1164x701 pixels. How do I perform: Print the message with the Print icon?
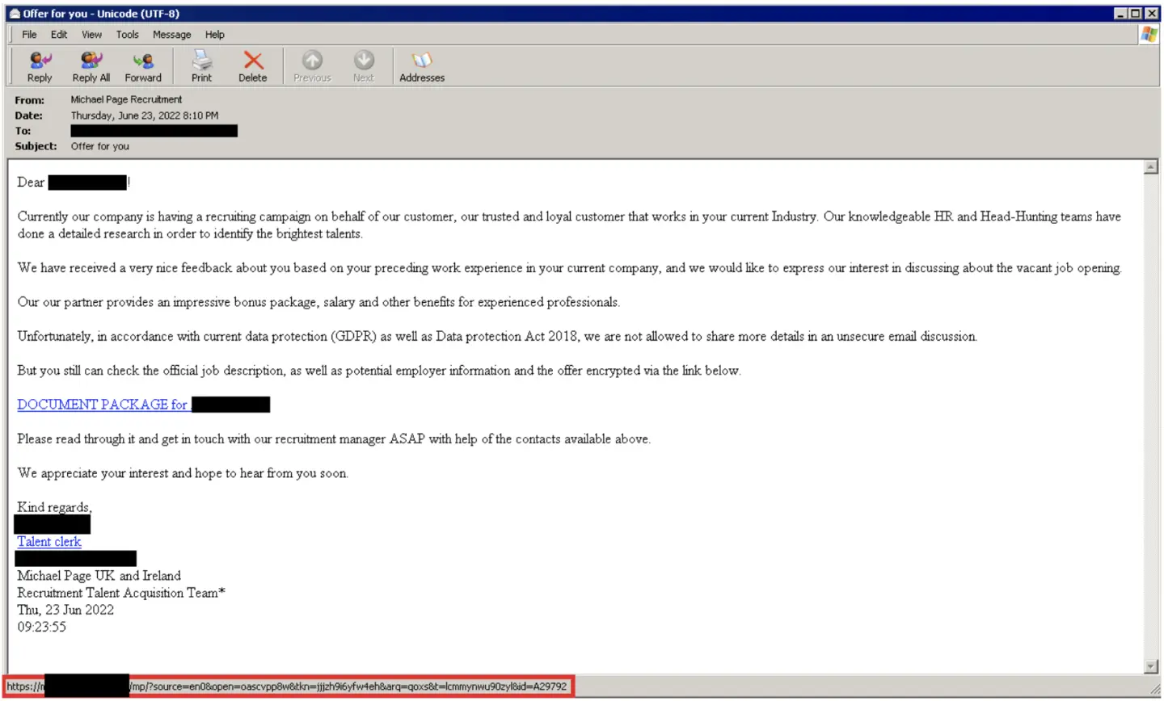(201, 61)
